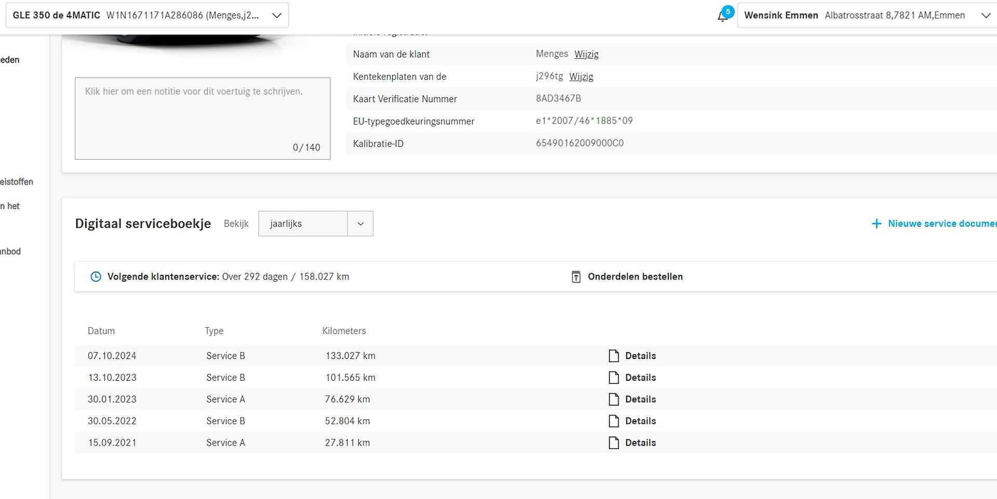Click the date 13.10.2023

(112, 378)
